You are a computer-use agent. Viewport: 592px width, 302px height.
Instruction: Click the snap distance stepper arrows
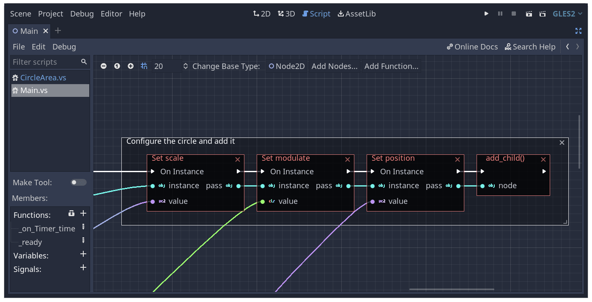186,66
